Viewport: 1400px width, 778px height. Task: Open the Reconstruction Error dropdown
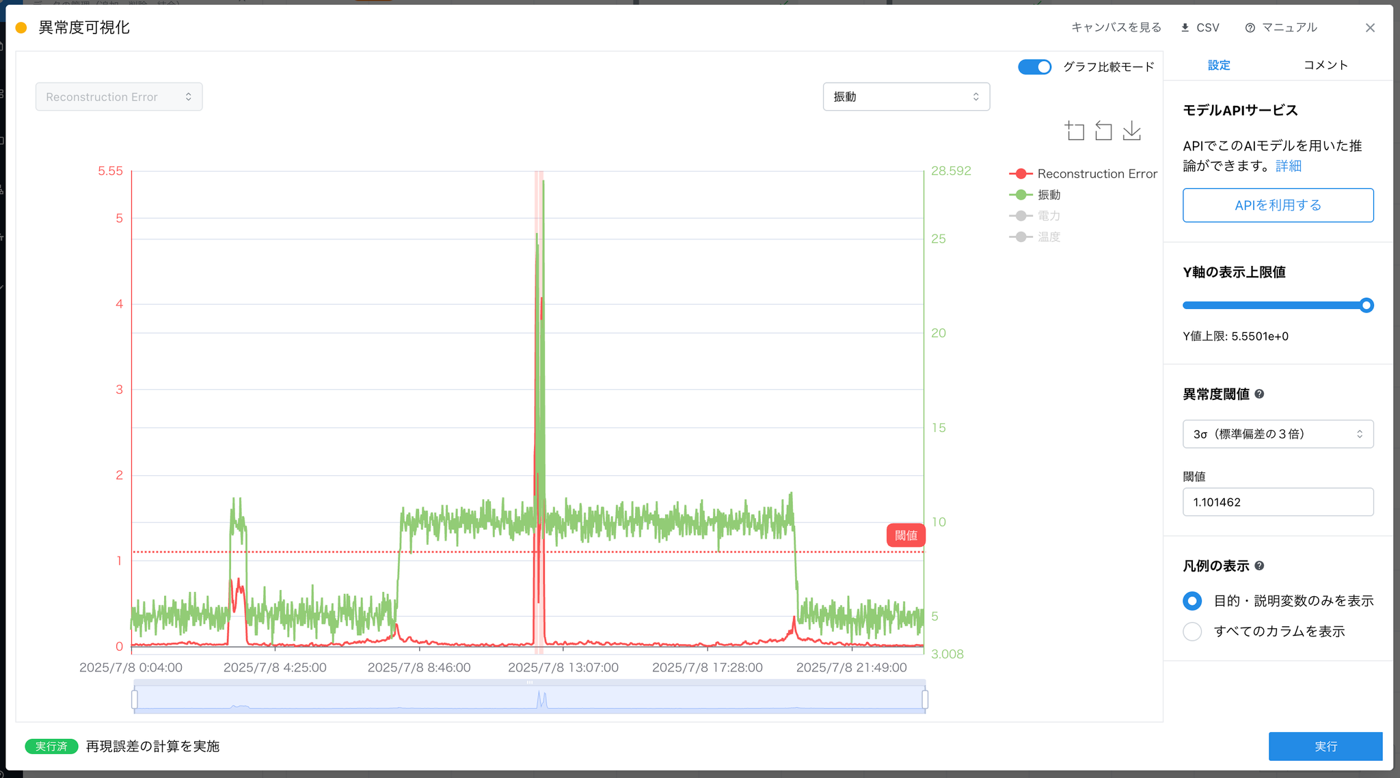tap(119, 97)
